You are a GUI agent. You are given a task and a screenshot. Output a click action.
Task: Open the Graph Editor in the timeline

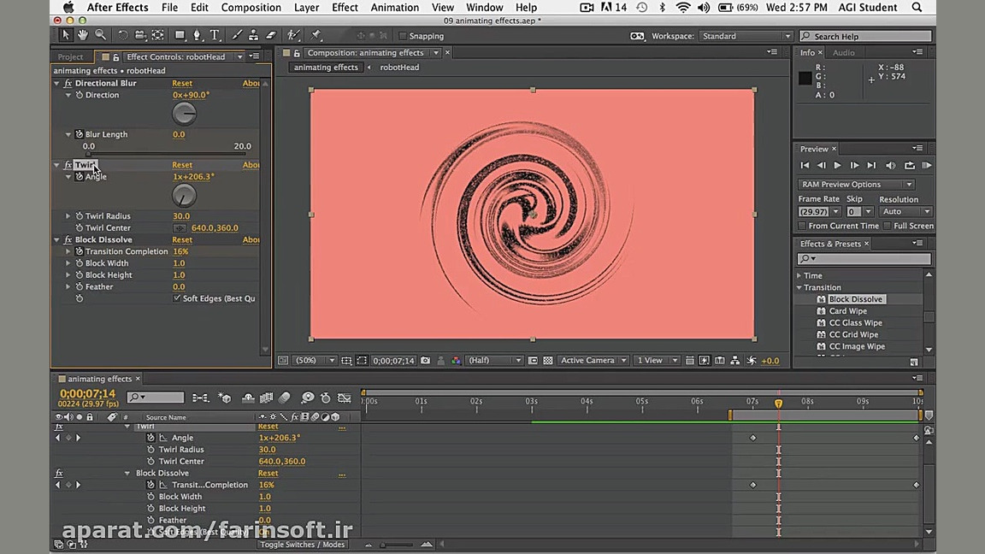[x=345, y=398]
